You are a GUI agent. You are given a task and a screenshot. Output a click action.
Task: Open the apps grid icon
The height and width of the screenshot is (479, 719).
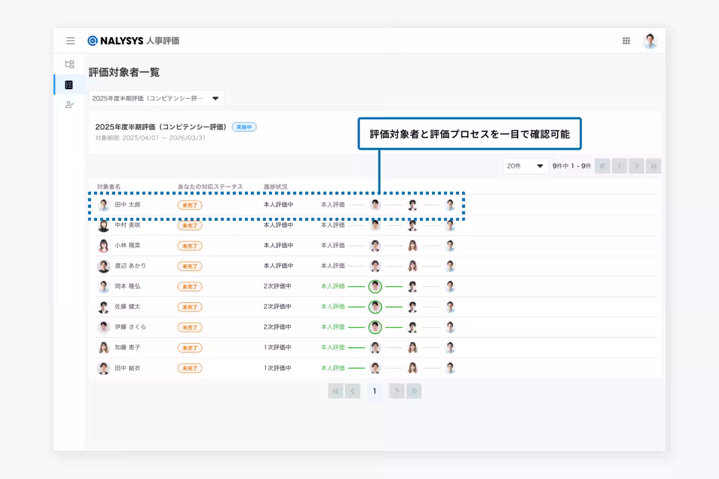pos(626,41)
